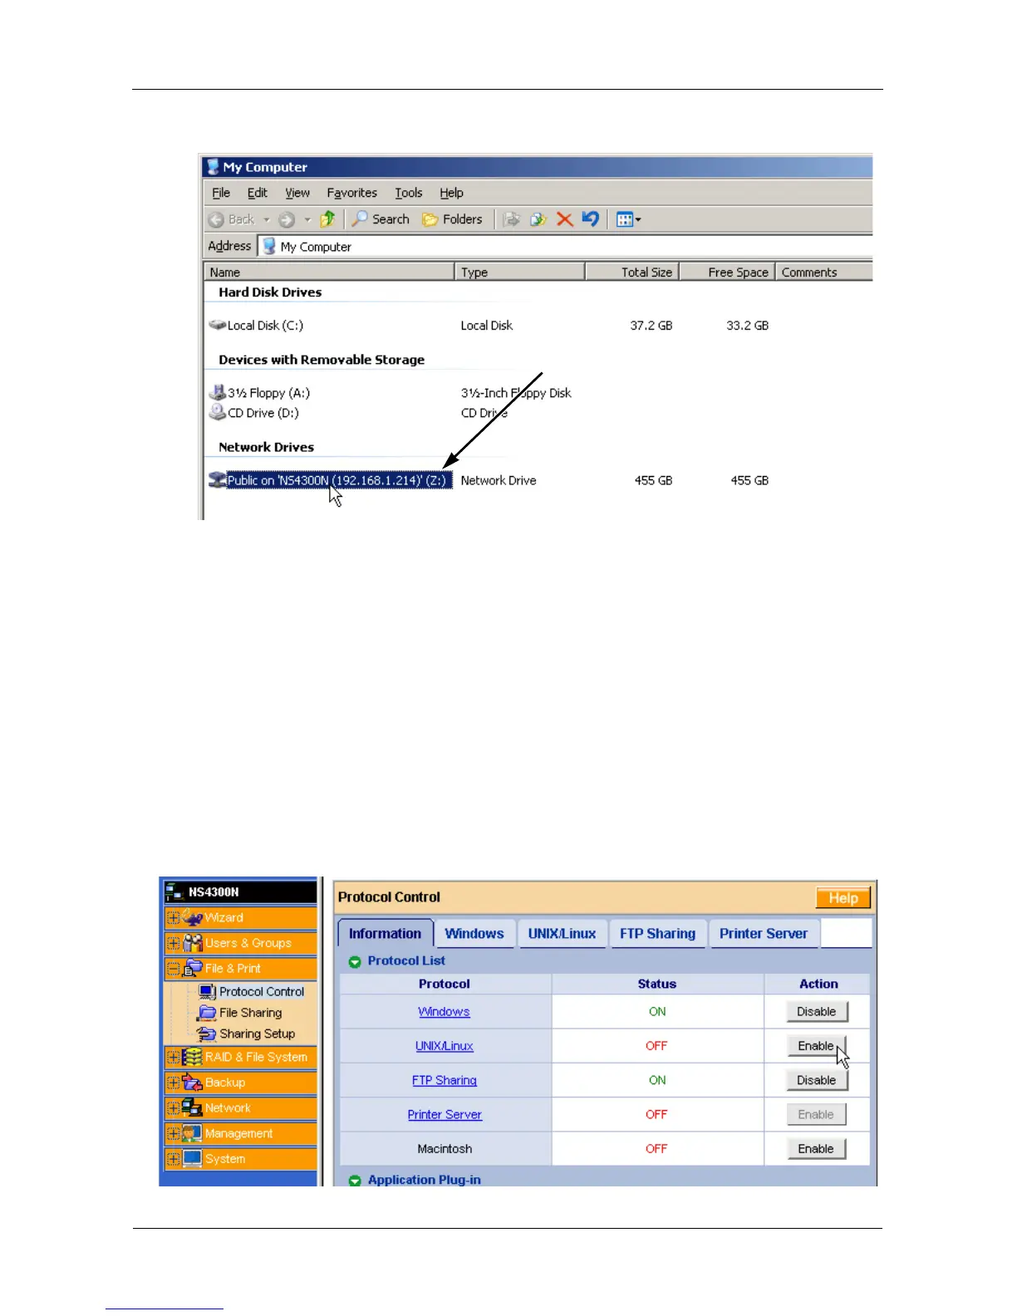Select the CD Drive (D:) icon
The height and width of the screenshot is (1316, 1017).
[x=218, y=412]
